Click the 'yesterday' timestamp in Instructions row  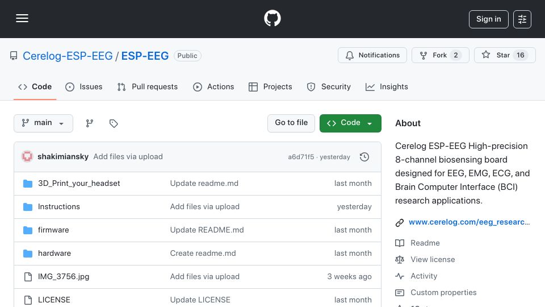coord(354,207)
